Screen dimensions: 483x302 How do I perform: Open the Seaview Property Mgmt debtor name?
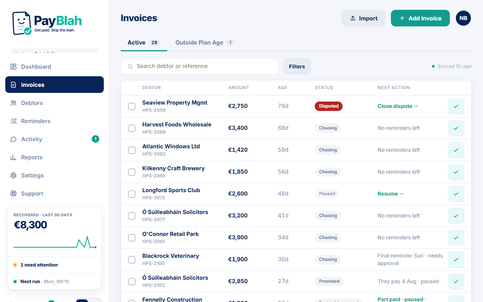tap(175, 103)
